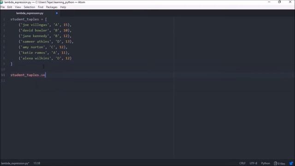Click the 'alexa wilkins' string
295x166 pixels.
(36, 58)
